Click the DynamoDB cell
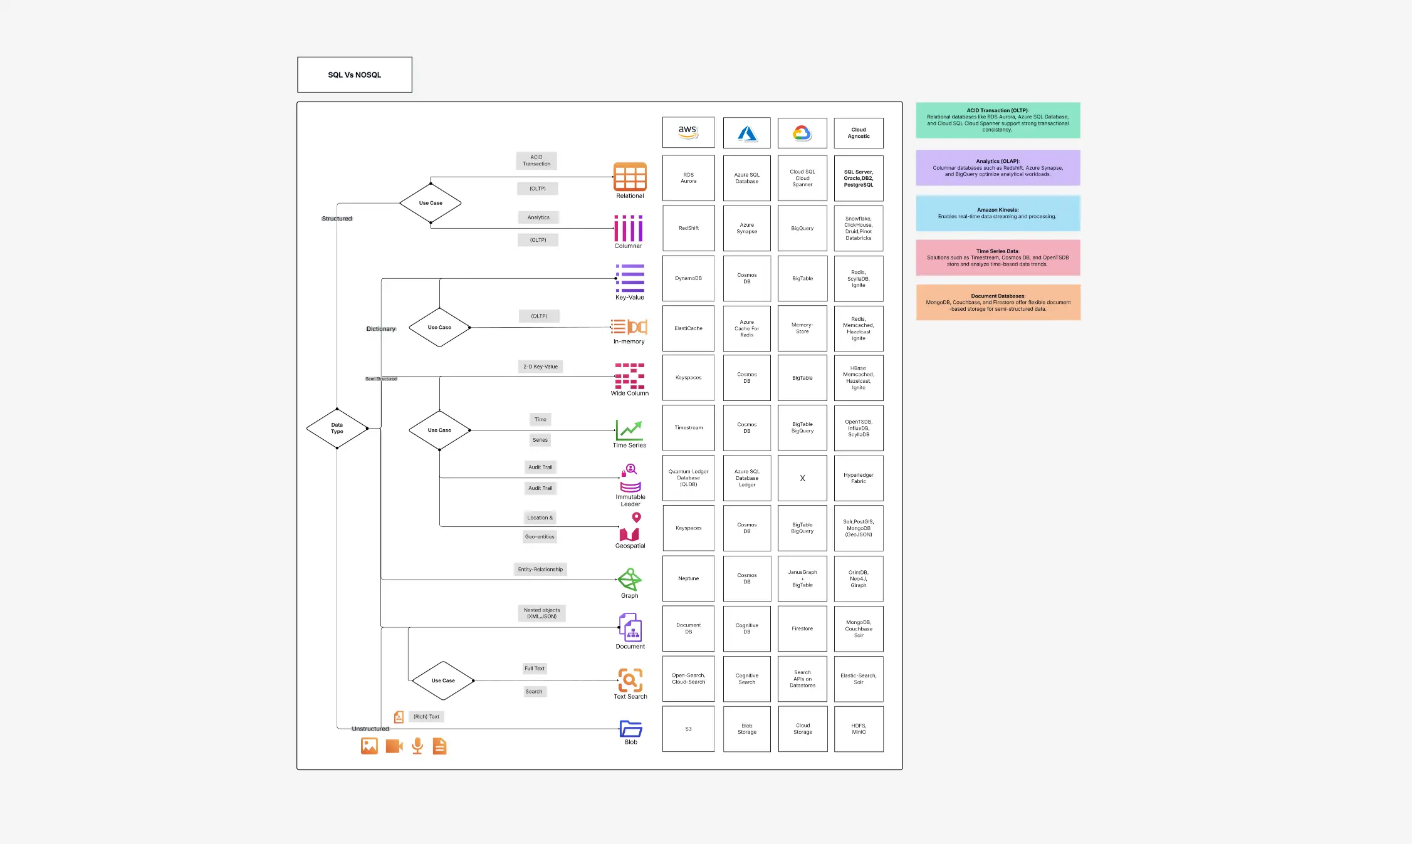1412x844 pixels. point(688,278)
